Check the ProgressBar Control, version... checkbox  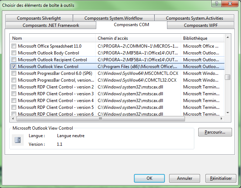(x=14, y=80)
